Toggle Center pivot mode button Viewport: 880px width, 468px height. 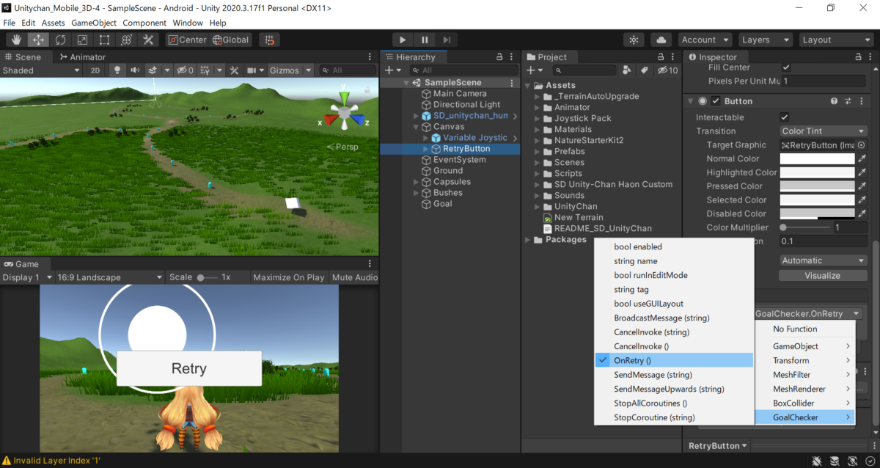click(x=188, y=40)
